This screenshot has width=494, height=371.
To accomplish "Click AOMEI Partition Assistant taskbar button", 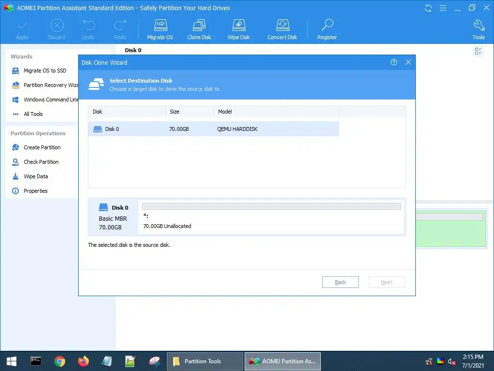I will pos(283,361).
